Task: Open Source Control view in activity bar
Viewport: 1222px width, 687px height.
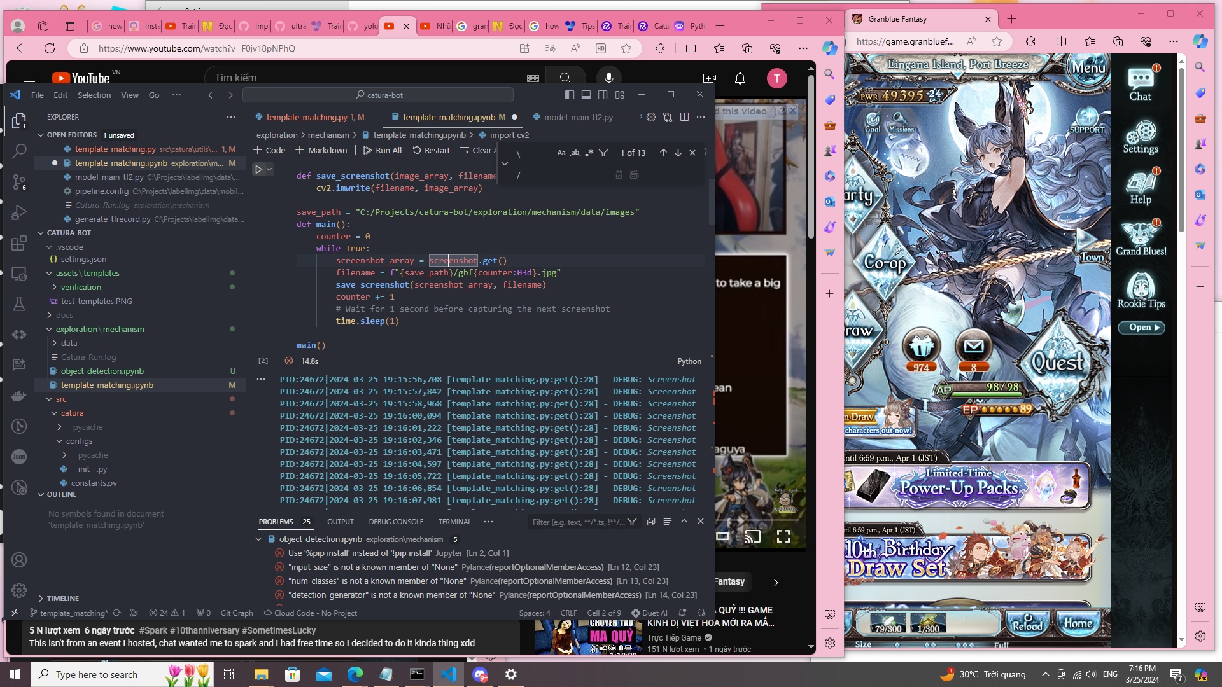Action: [x=19, y=182]
